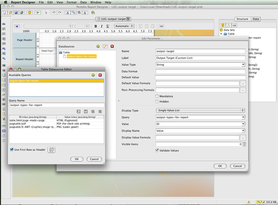This screenshot has width=278, height=205.
Task: Click the edit datasource pencil icon
Action: 105,46
